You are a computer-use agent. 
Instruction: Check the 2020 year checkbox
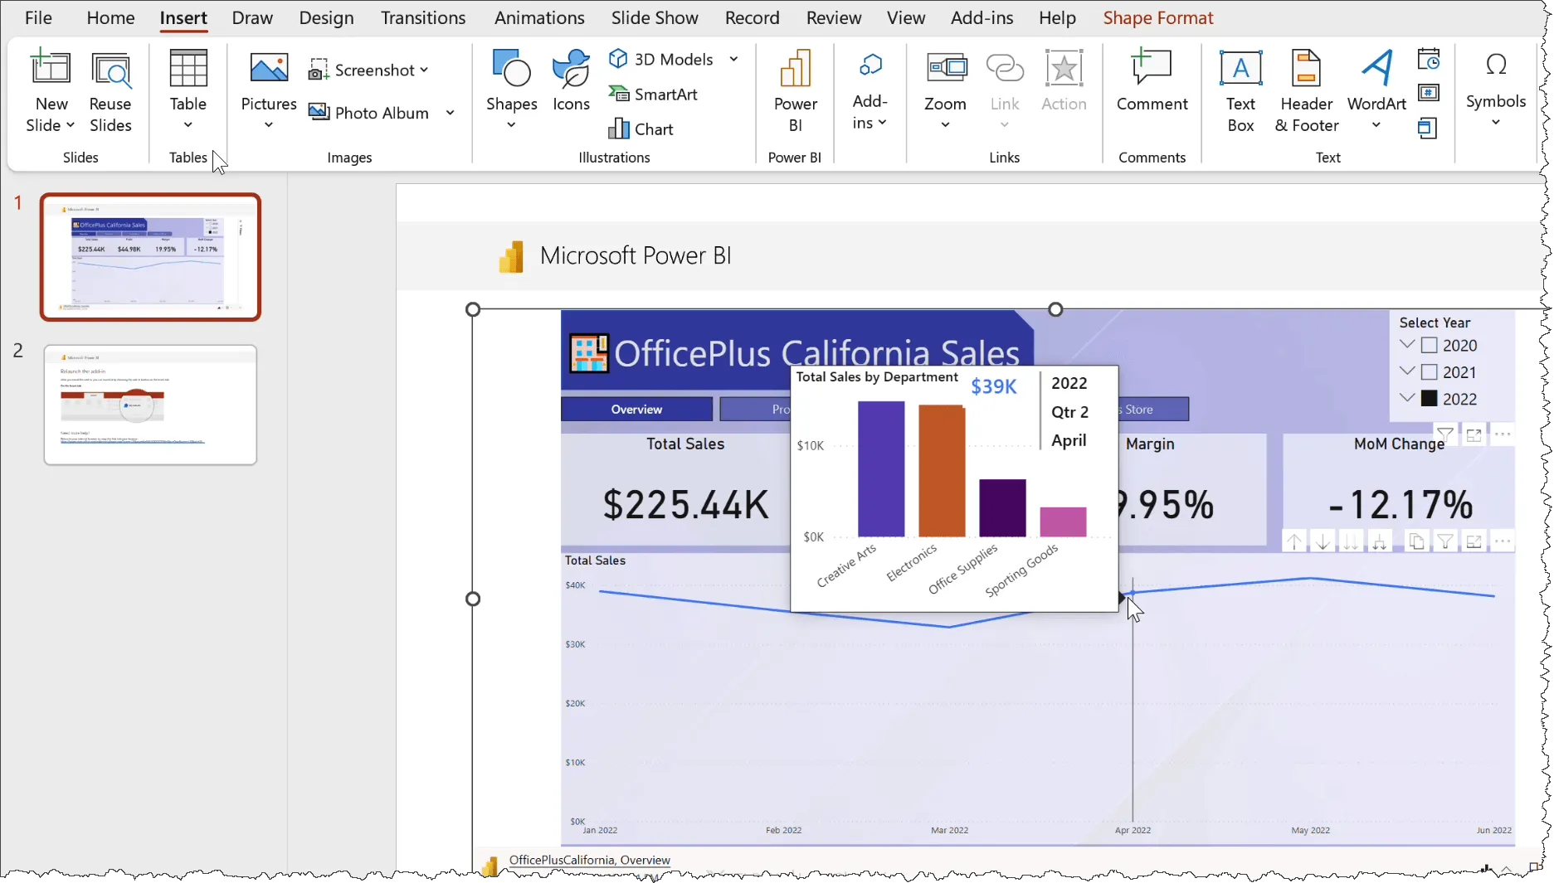point(1429,346)
